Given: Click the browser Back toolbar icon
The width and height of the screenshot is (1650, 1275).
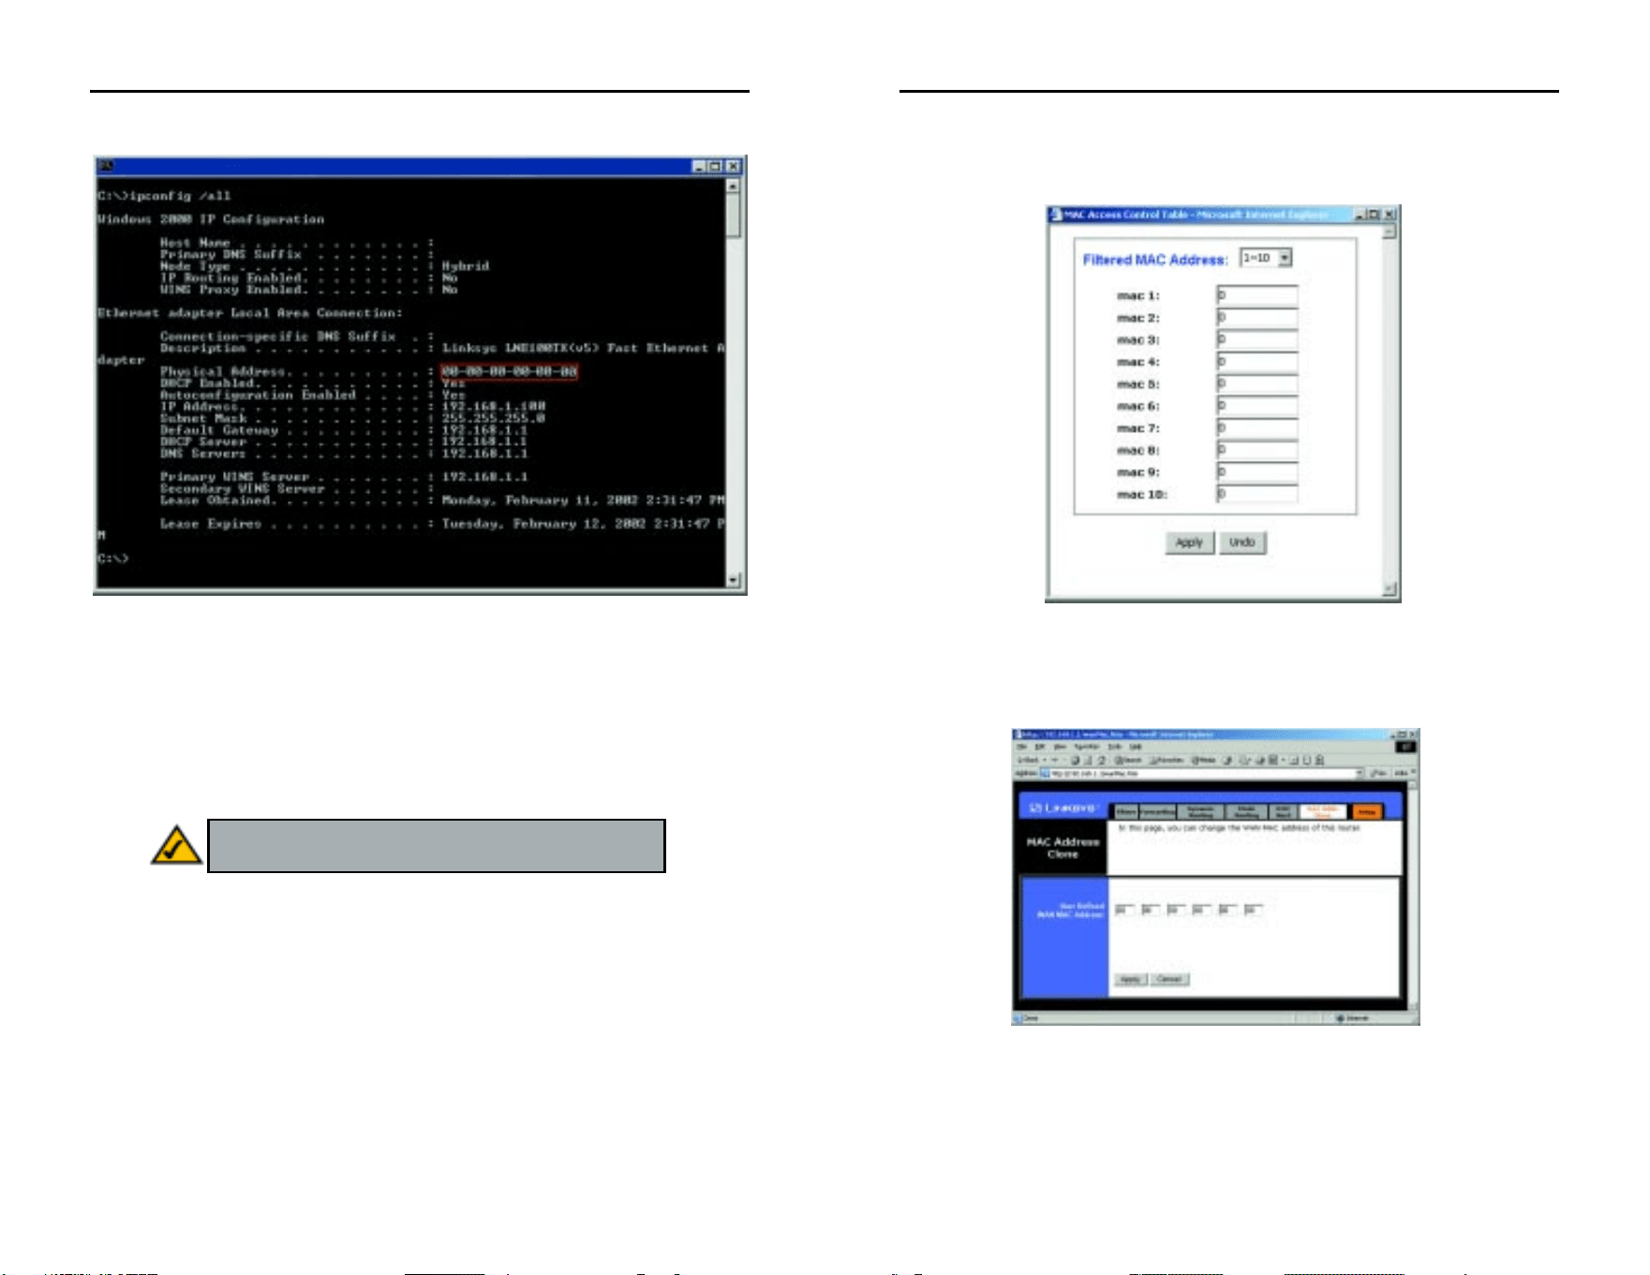Looking at the screenshot, I should pyautogui.click(x=1029, y=761).
